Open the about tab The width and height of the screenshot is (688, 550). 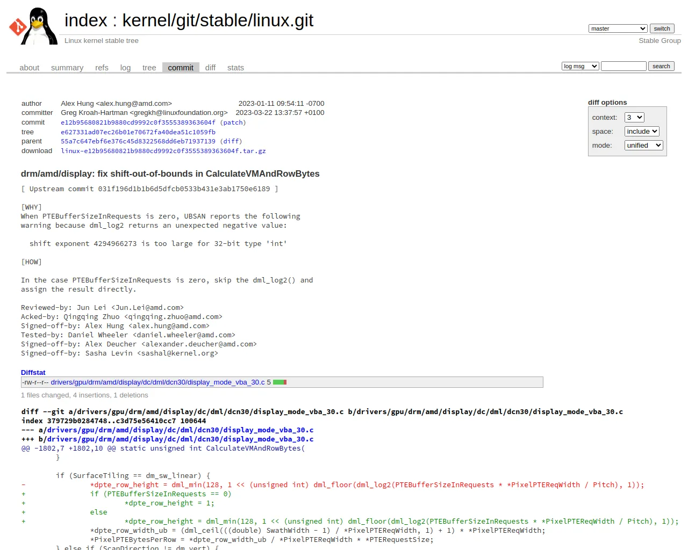click(x=30, y=68)
